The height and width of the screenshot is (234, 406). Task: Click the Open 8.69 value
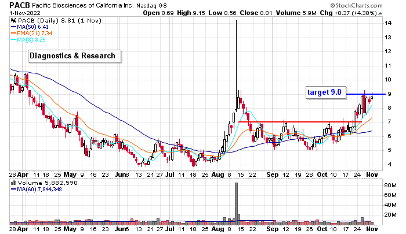(158, 13)
